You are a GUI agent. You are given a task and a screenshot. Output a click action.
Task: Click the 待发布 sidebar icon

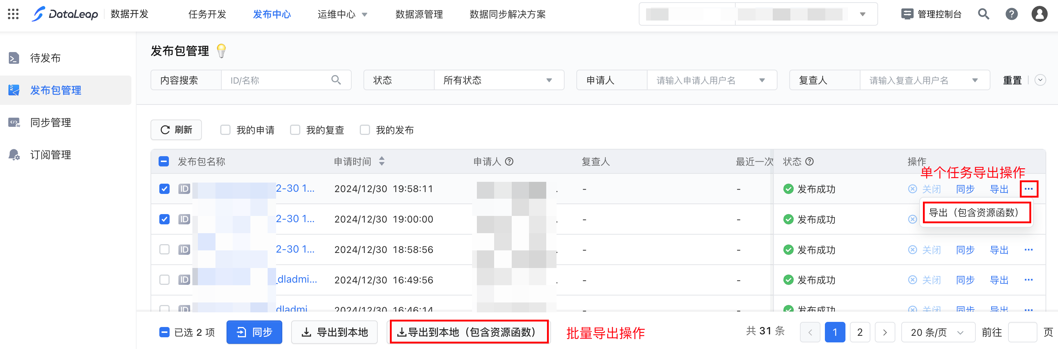coord(14,58)
